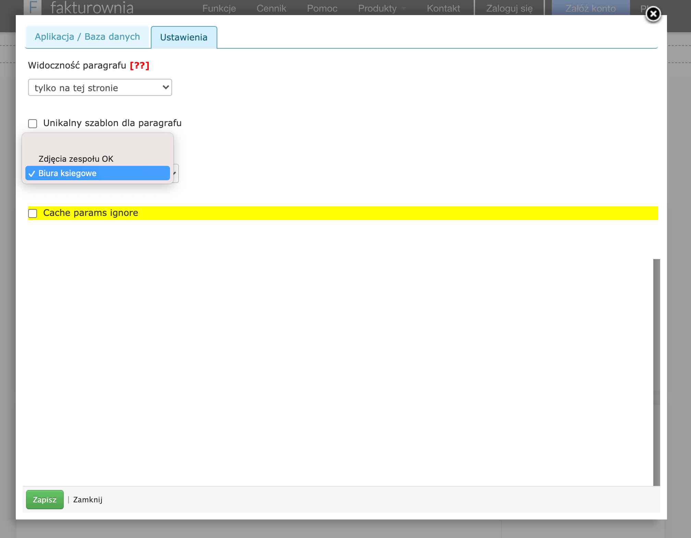This screenshot has height=538, width=691.
Task: Click the "Zamknij" link
Action: click(87, 500)
